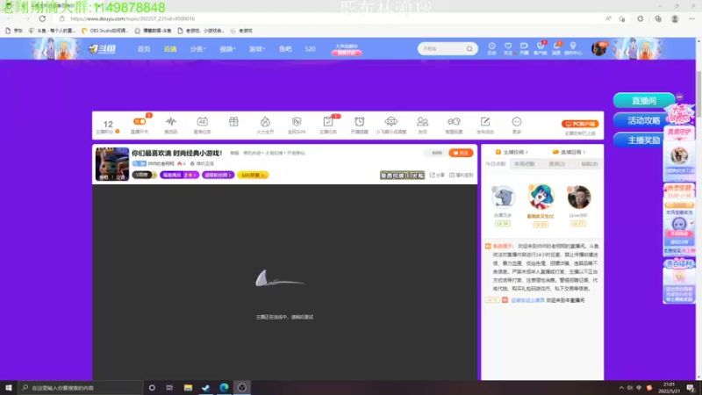
Task: Click the purple star challenge badge
Action: [x=179, y=175]
